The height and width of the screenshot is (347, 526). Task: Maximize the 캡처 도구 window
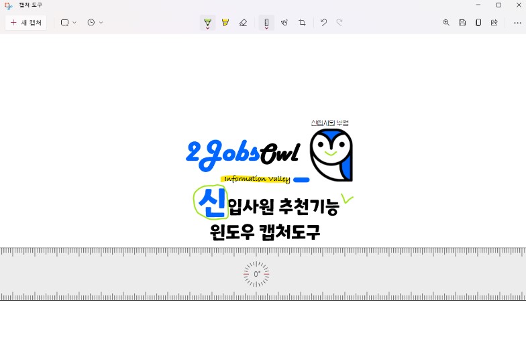pyautogui.click(x=499, y=5)
